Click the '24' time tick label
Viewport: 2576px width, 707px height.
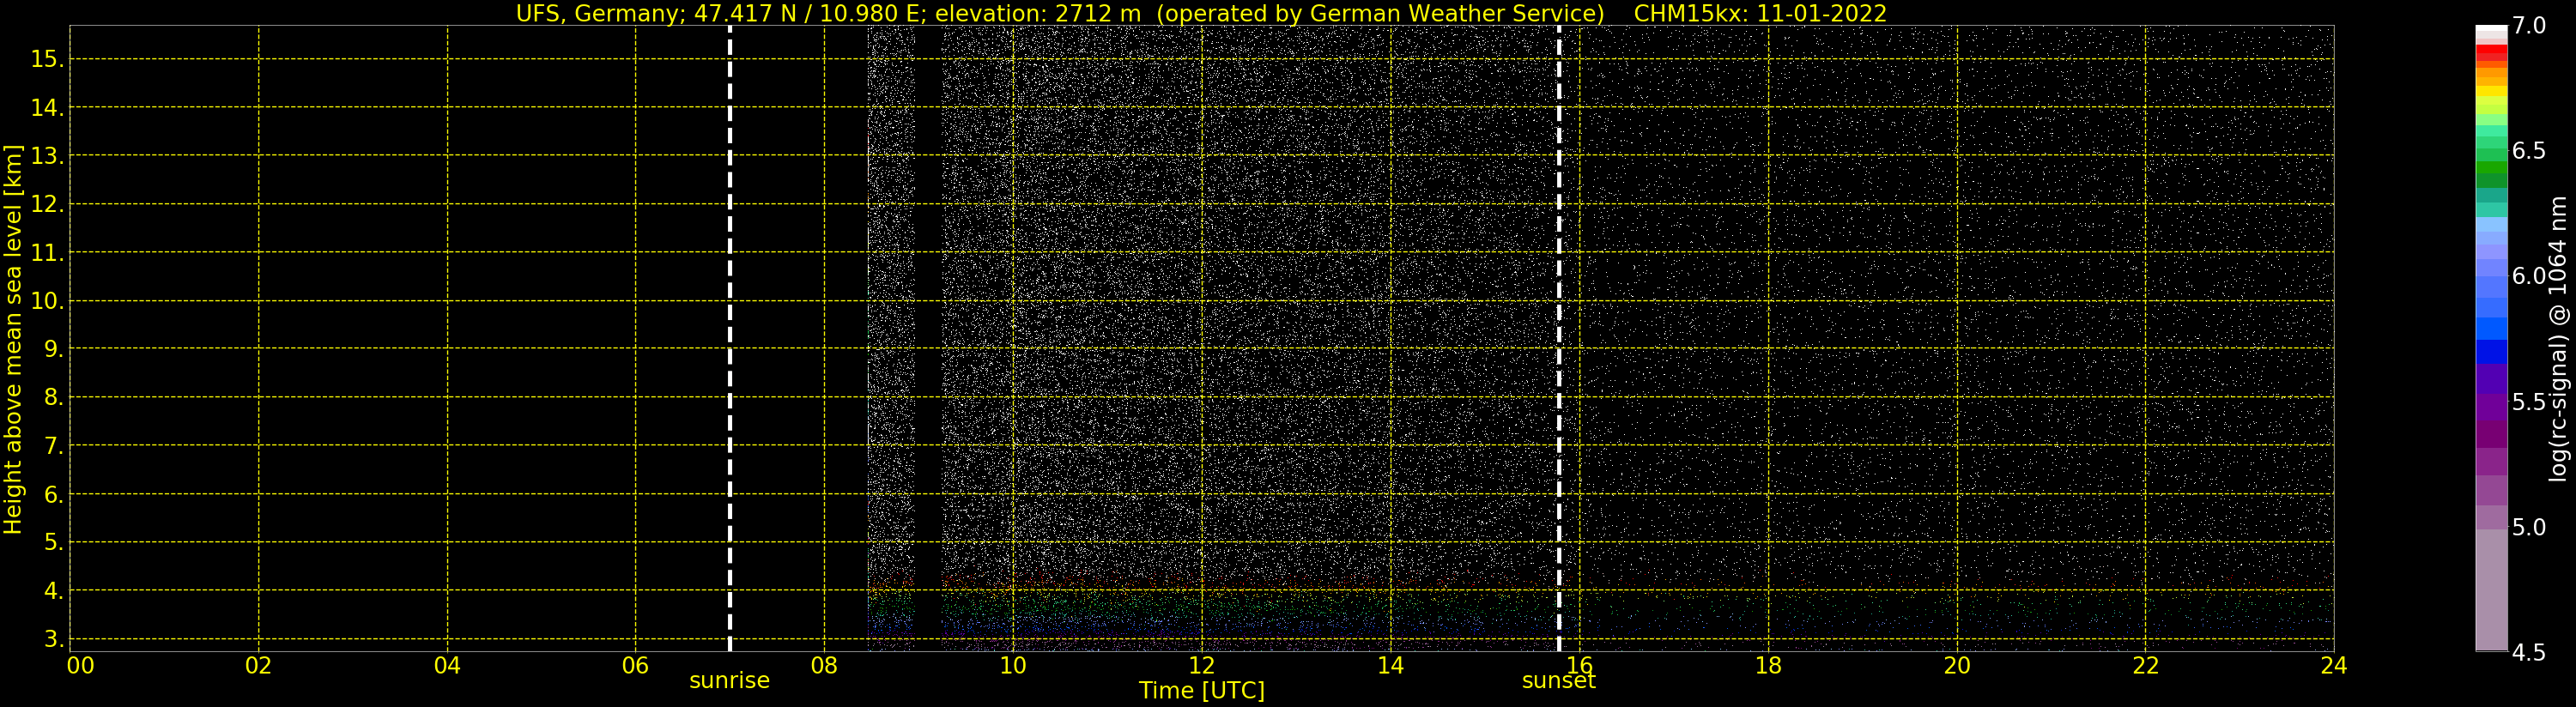pos(2333,665)
